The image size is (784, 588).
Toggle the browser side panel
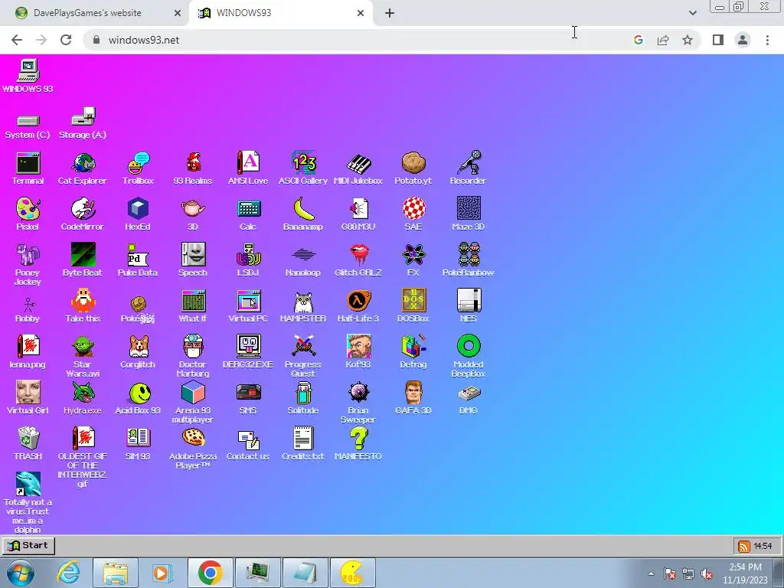pyautogui.click(x=718, y=40)
